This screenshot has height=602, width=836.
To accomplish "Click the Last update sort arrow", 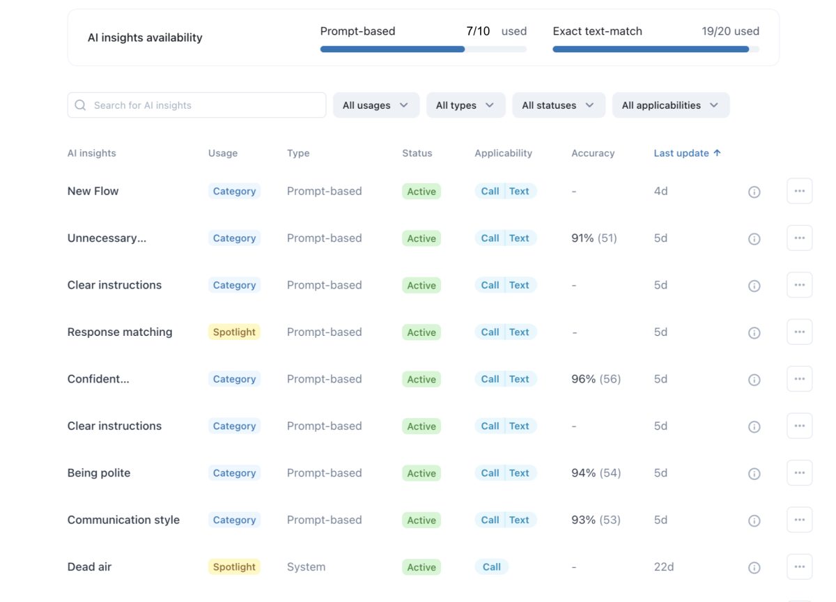I will (718, 153).
